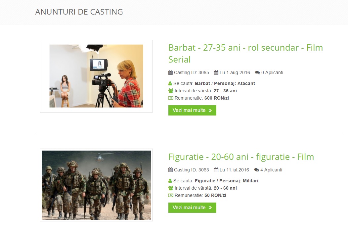Click the group icon by age range 20 - 60 ani

pos(171,188)
